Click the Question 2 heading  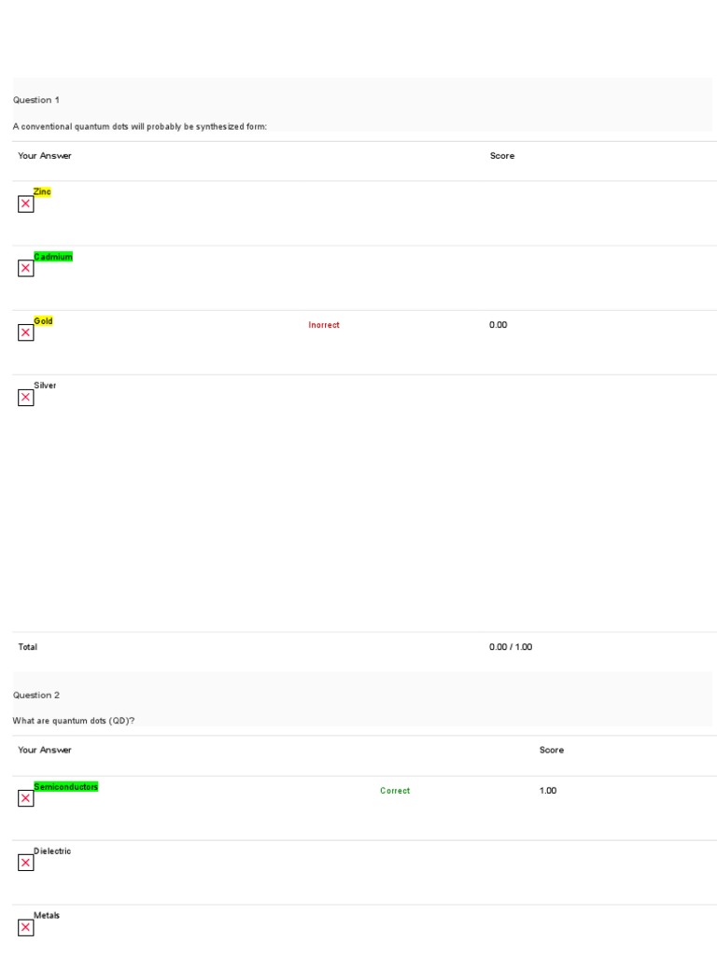(36, 696)
